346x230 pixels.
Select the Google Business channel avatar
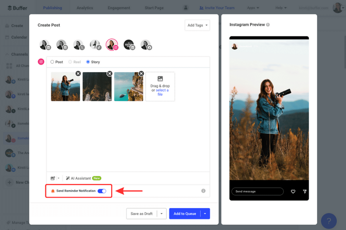(x=62, y=45)
